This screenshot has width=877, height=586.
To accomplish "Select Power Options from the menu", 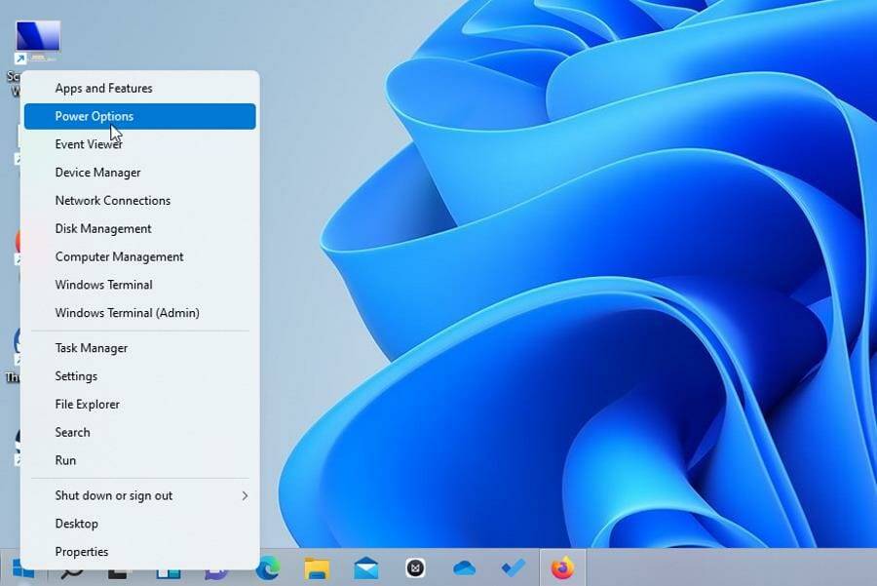I will tap(95, 116).
